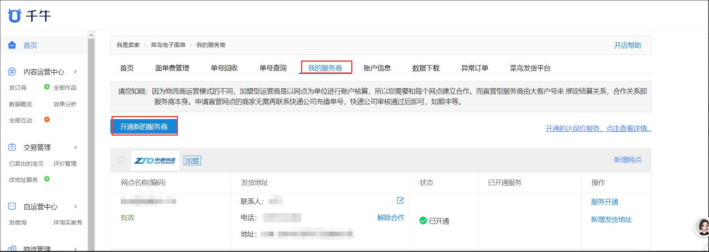Open the customer service avatar assistant

(702, 227)
